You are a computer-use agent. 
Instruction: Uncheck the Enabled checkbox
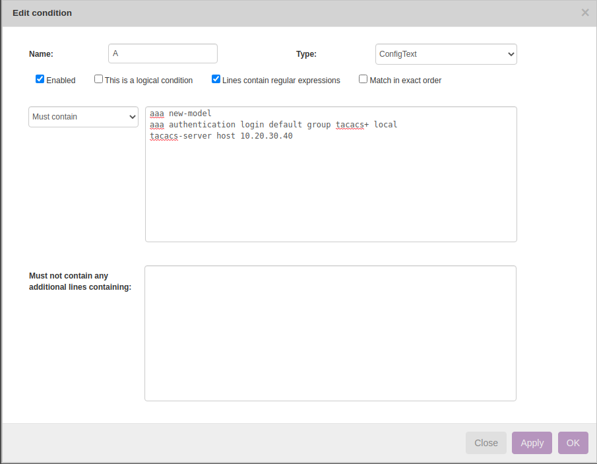[40, 79]
